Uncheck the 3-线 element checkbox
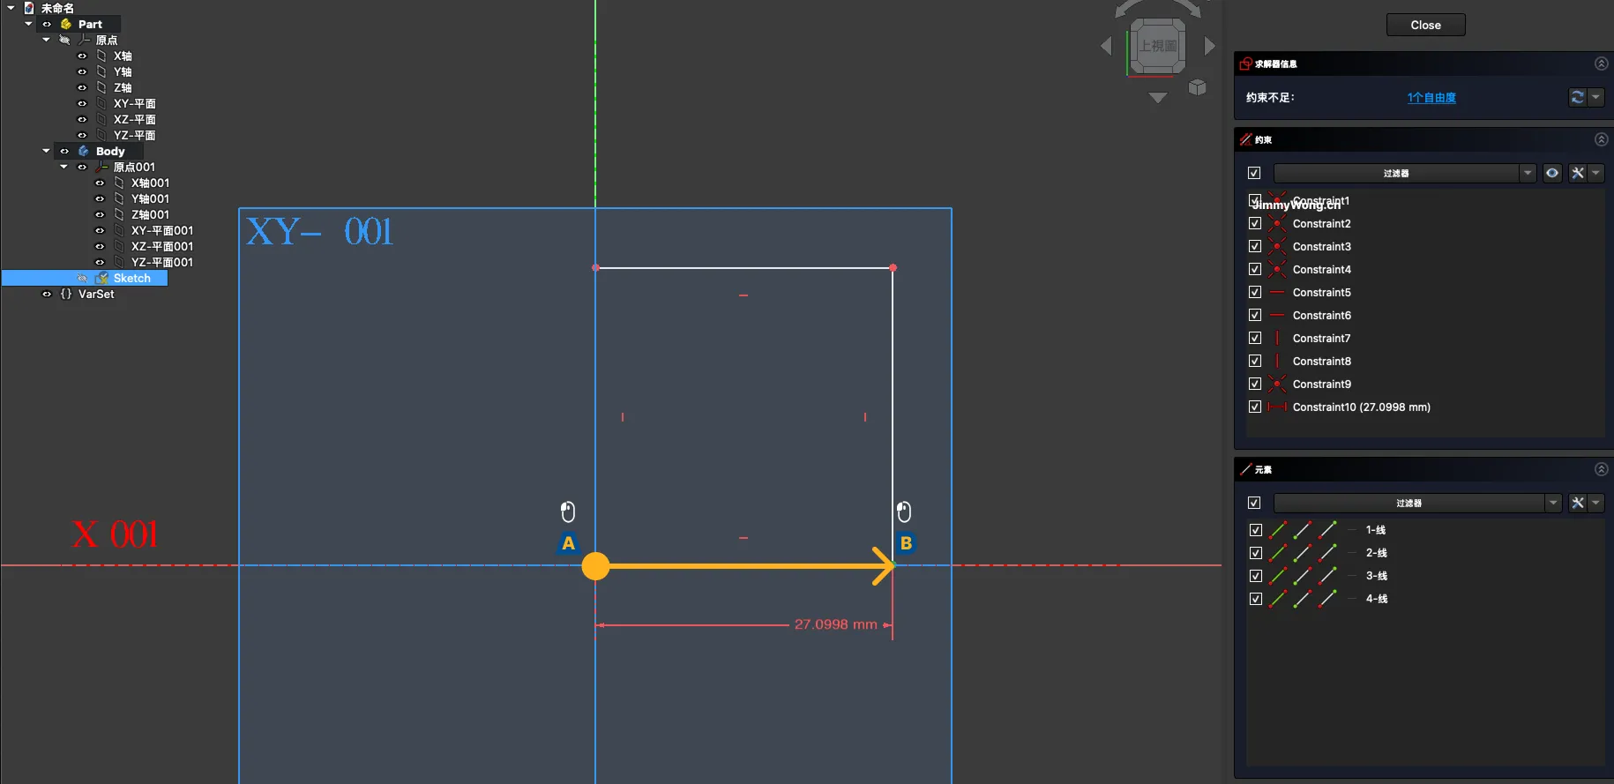This screenshot has width=1614, height=784. (1256, 576)
